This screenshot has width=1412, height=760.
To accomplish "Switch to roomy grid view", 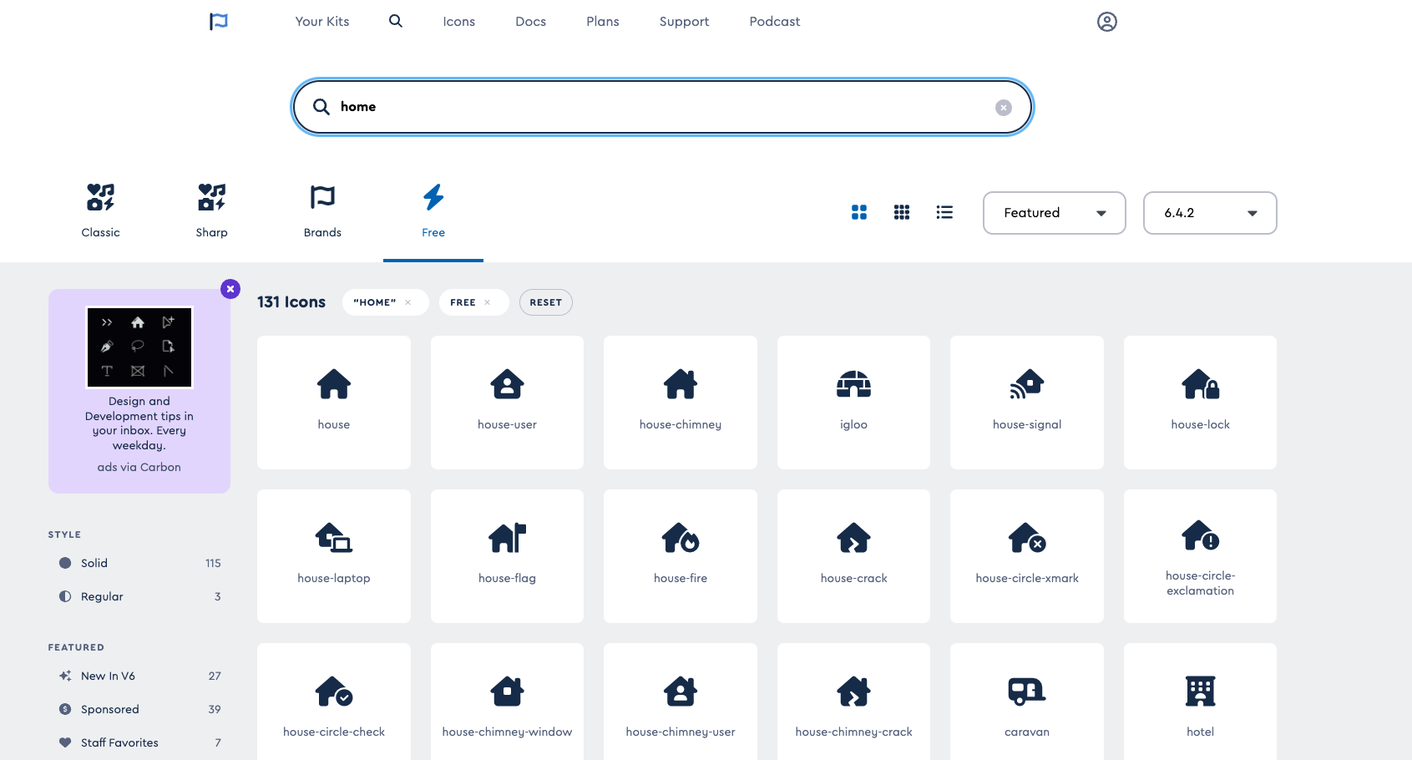I will pyautogui.click(x=859, y=212).
